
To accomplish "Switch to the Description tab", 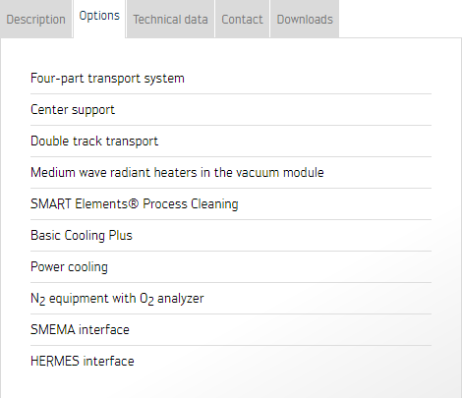I will [35, 19].
